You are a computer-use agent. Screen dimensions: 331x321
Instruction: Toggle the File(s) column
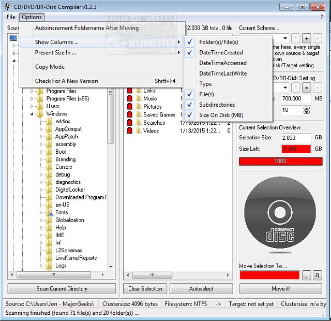(228, 94)
